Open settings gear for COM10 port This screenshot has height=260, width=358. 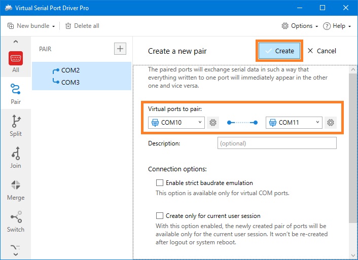213,123
